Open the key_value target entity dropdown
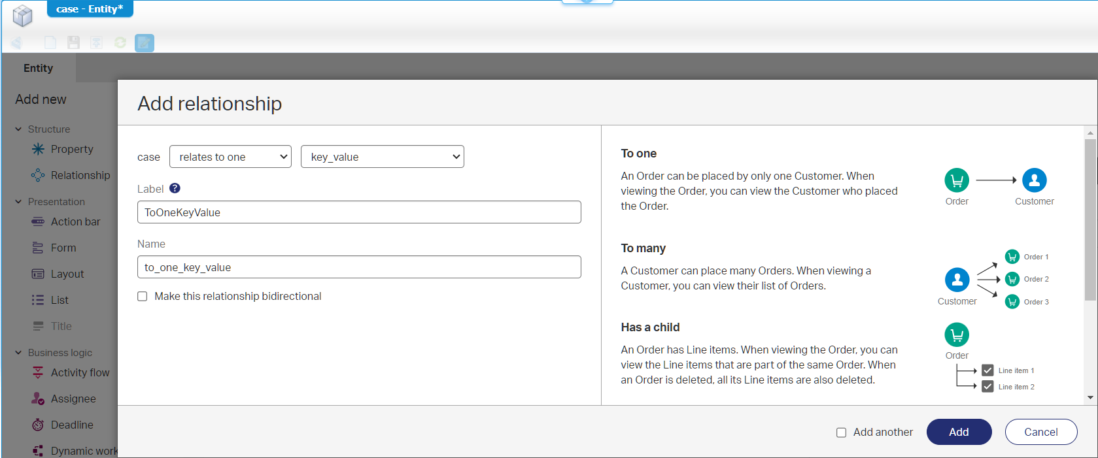 [382, 157]
